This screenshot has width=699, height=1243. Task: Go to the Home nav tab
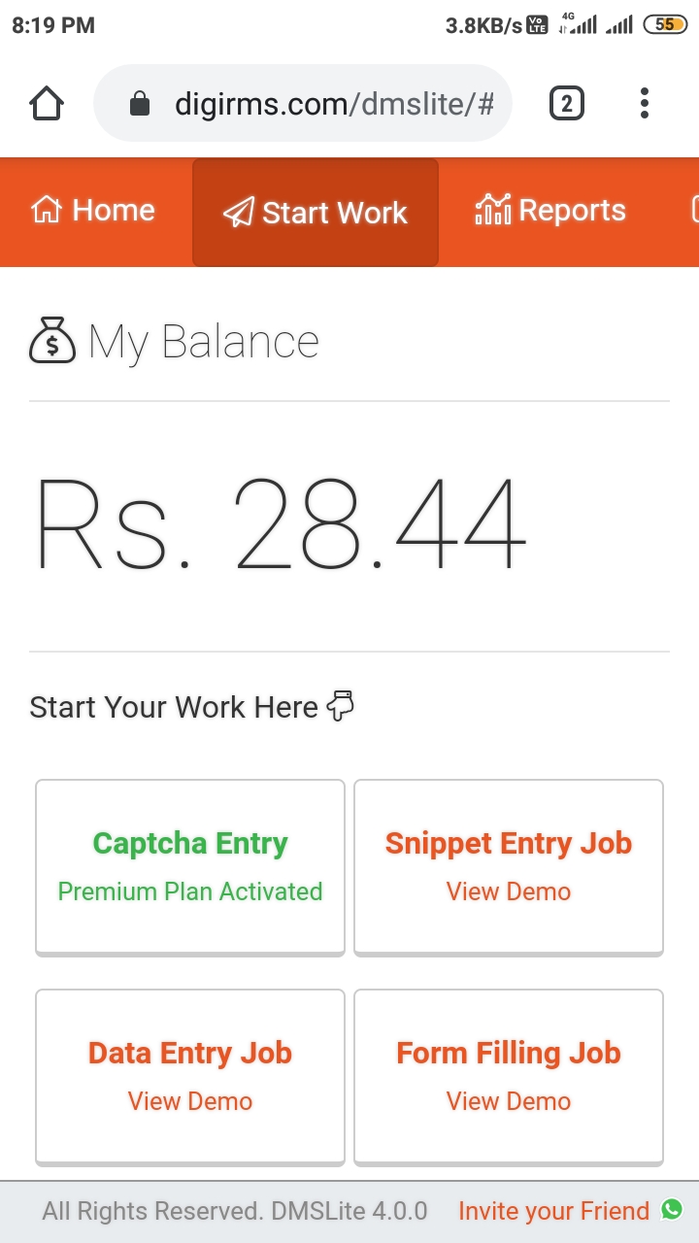[x=93, y=211]
